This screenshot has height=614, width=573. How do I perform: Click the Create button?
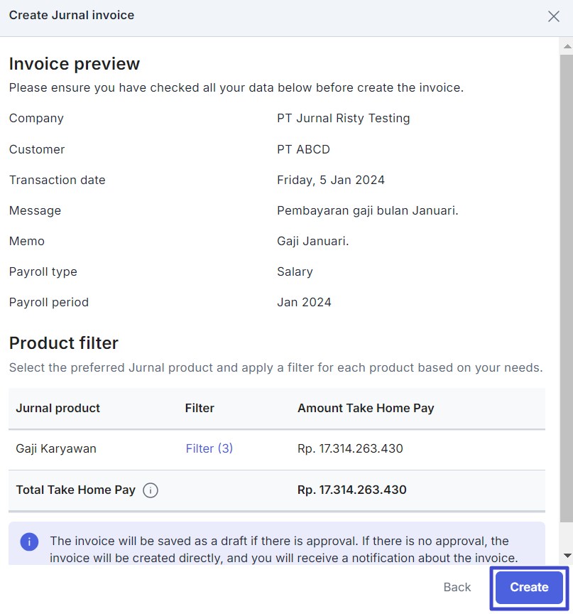click(x=528, y=588)
